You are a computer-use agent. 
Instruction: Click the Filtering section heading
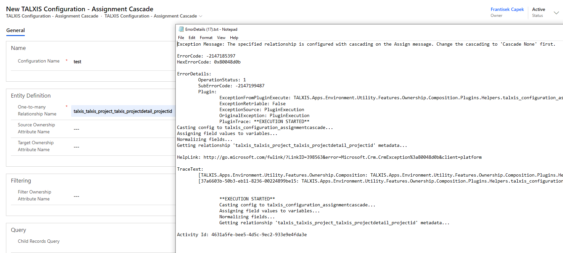tap(21, 181)
